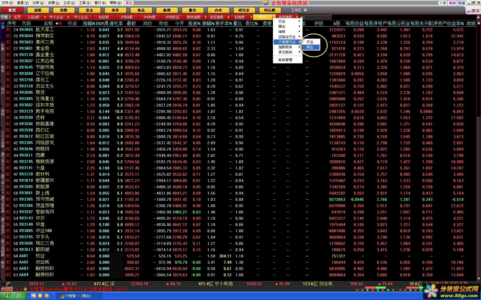This screenshot has width=481, height=300.
Task: Click the red marker icon beside 名称 header
Action: (60, 23)
